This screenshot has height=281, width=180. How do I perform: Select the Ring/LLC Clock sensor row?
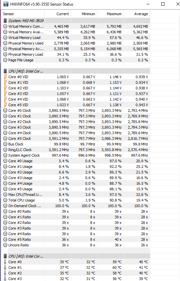[x=76, y=150]
